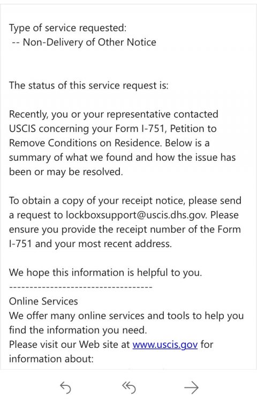Click 'The status of this service request is:' line
The image size is (257, 402).
89,85
